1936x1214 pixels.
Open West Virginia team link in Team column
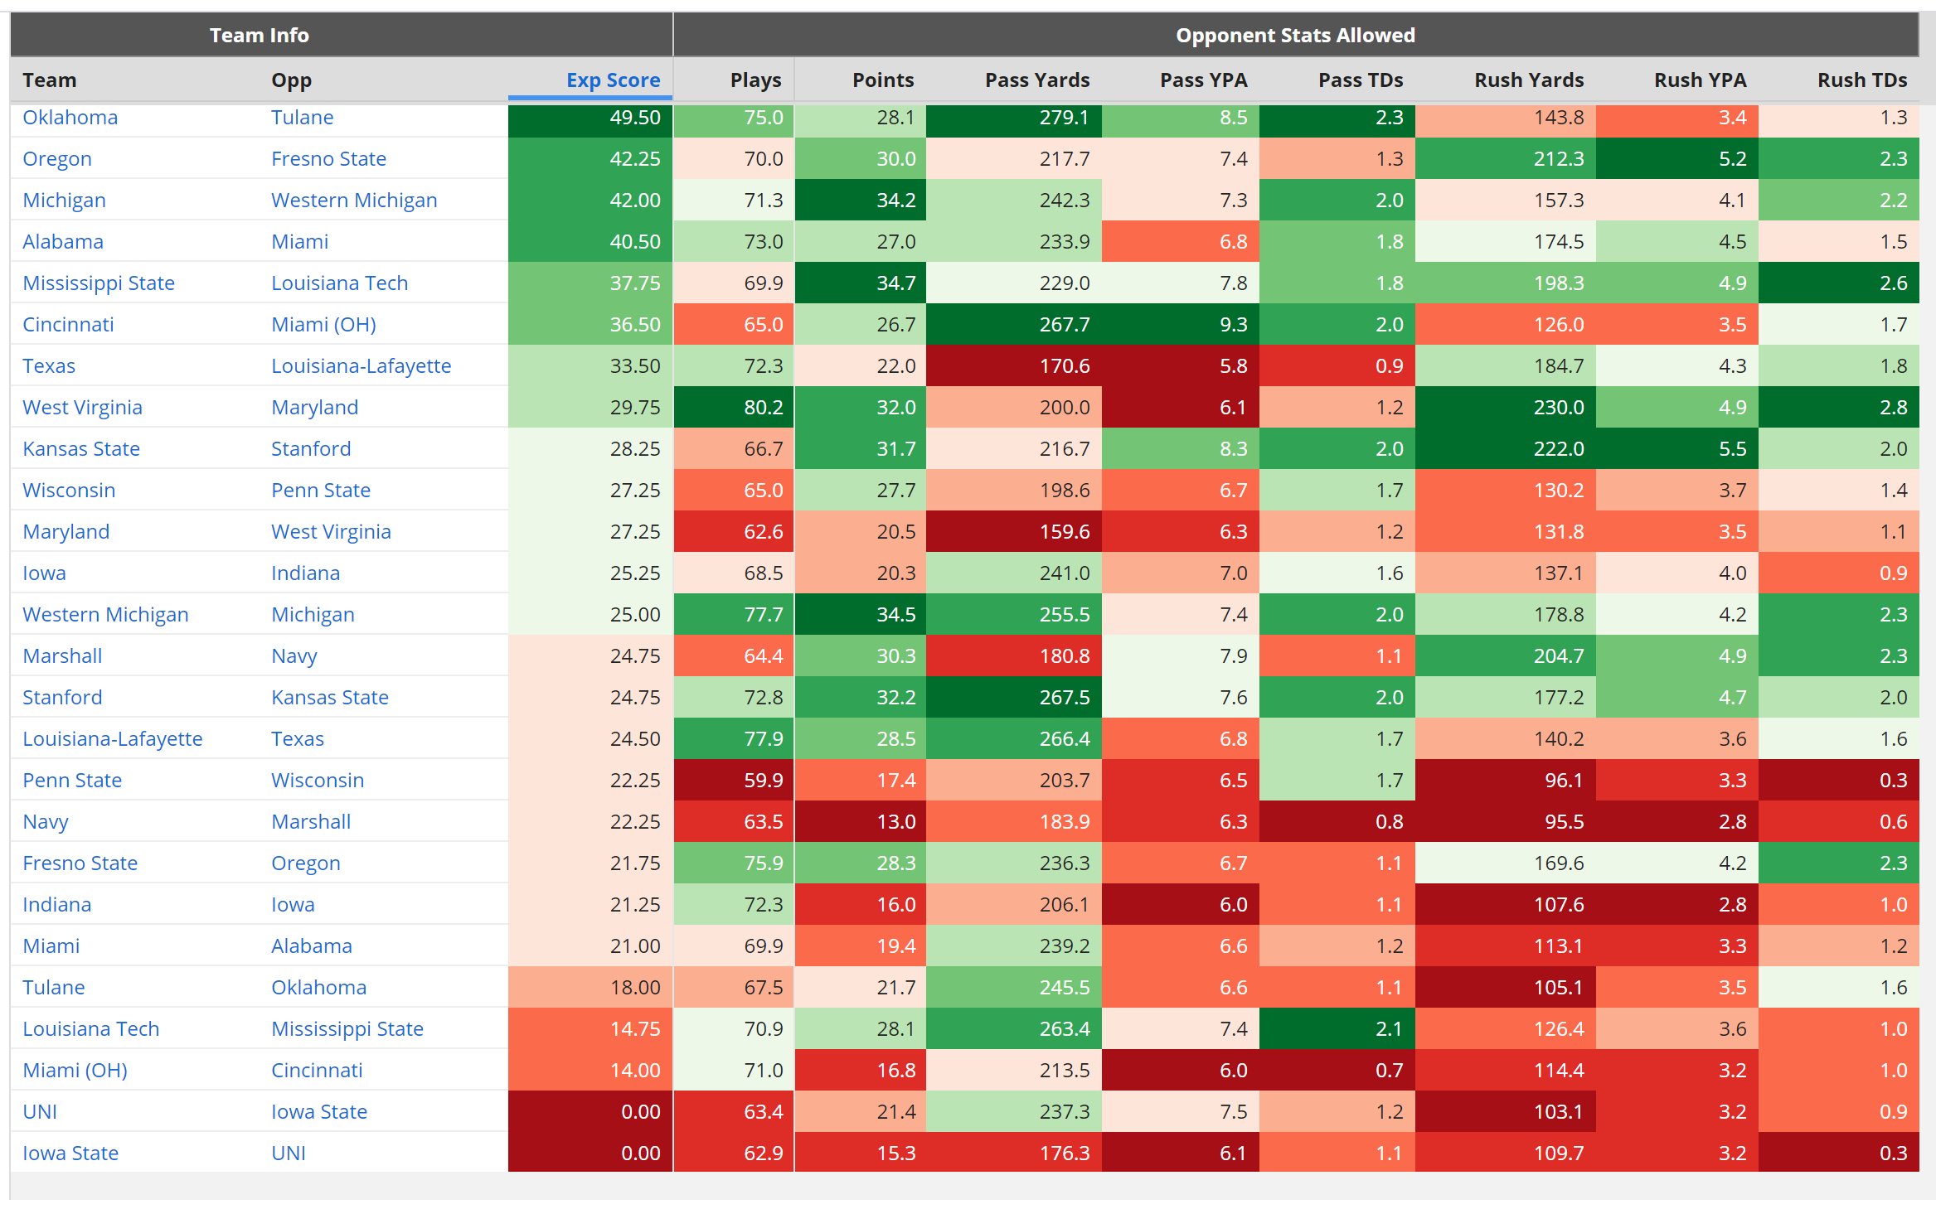click(x=83, y=407)
